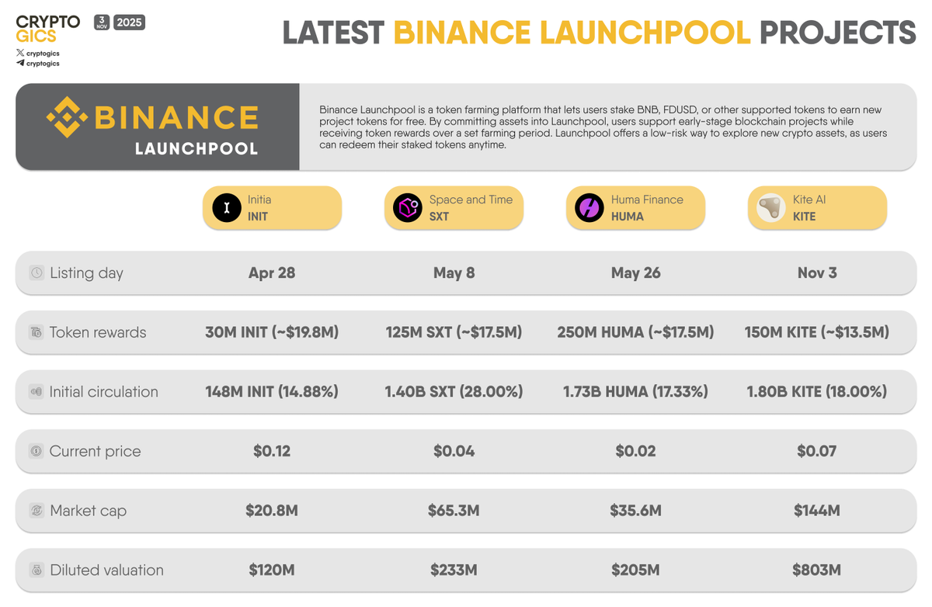Click the May 8 listing date
Image resolution: width=932 pixels, height=607 pixels.
[x=454, y=273]
